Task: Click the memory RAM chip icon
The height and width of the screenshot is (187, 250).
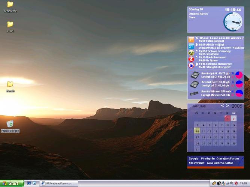Action: coord(194,93)
